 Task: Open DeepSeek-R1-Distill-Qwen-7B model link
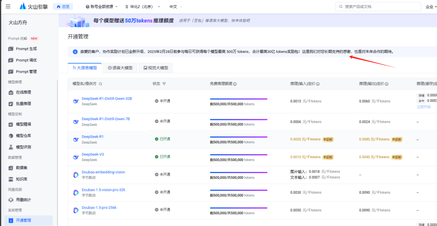tap(106, 119)
